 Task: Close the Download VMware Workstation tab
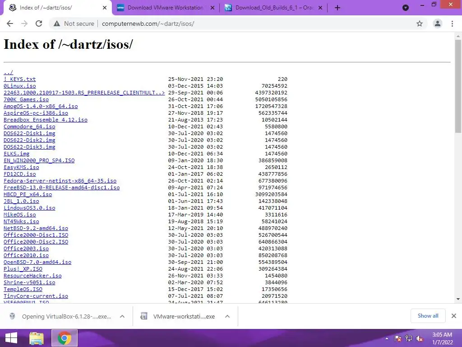(x=213, y=8)
